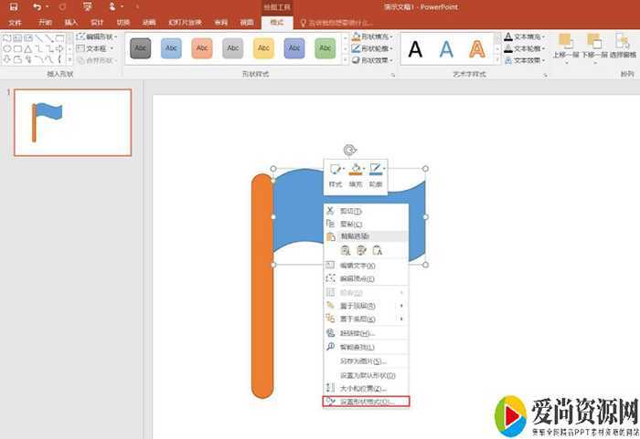Viewport: 640px width, 439px height.
Task: Open Text Fill (文本填充) dropdown
Action: [x=523, y=37]
